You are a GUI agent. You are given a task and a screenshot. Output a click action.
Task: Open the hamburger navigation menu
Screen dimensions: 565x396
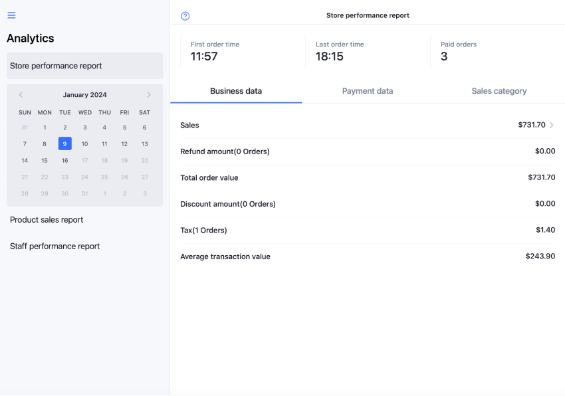11,15
